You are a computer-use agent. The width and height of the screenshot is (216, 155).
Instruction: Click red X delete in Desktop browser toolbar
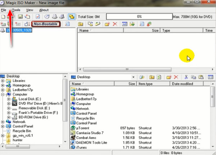pos(176,77)
